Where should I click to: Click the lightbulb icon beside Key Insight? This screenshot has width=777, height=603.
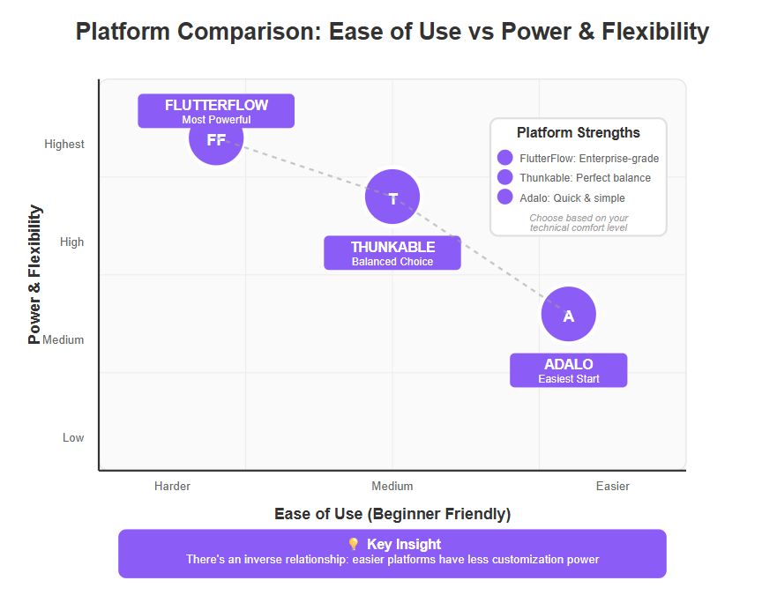click(x=354, y=544)
